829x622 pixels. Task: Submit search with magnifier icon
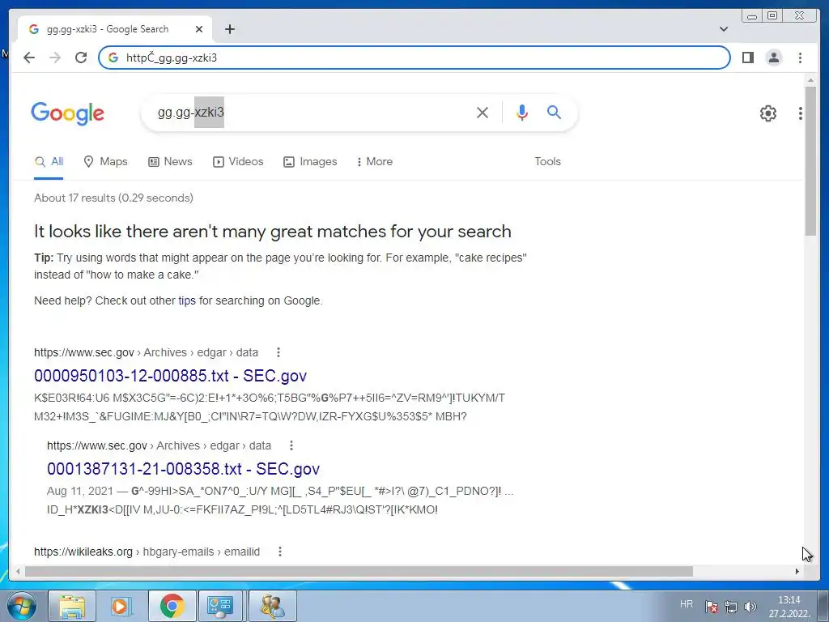click(x=554, y=112)
